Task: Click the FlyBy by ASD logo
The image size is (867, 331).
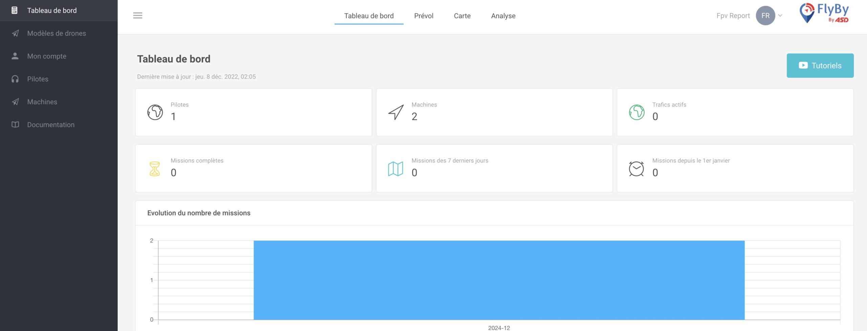Action: (824, 14)
